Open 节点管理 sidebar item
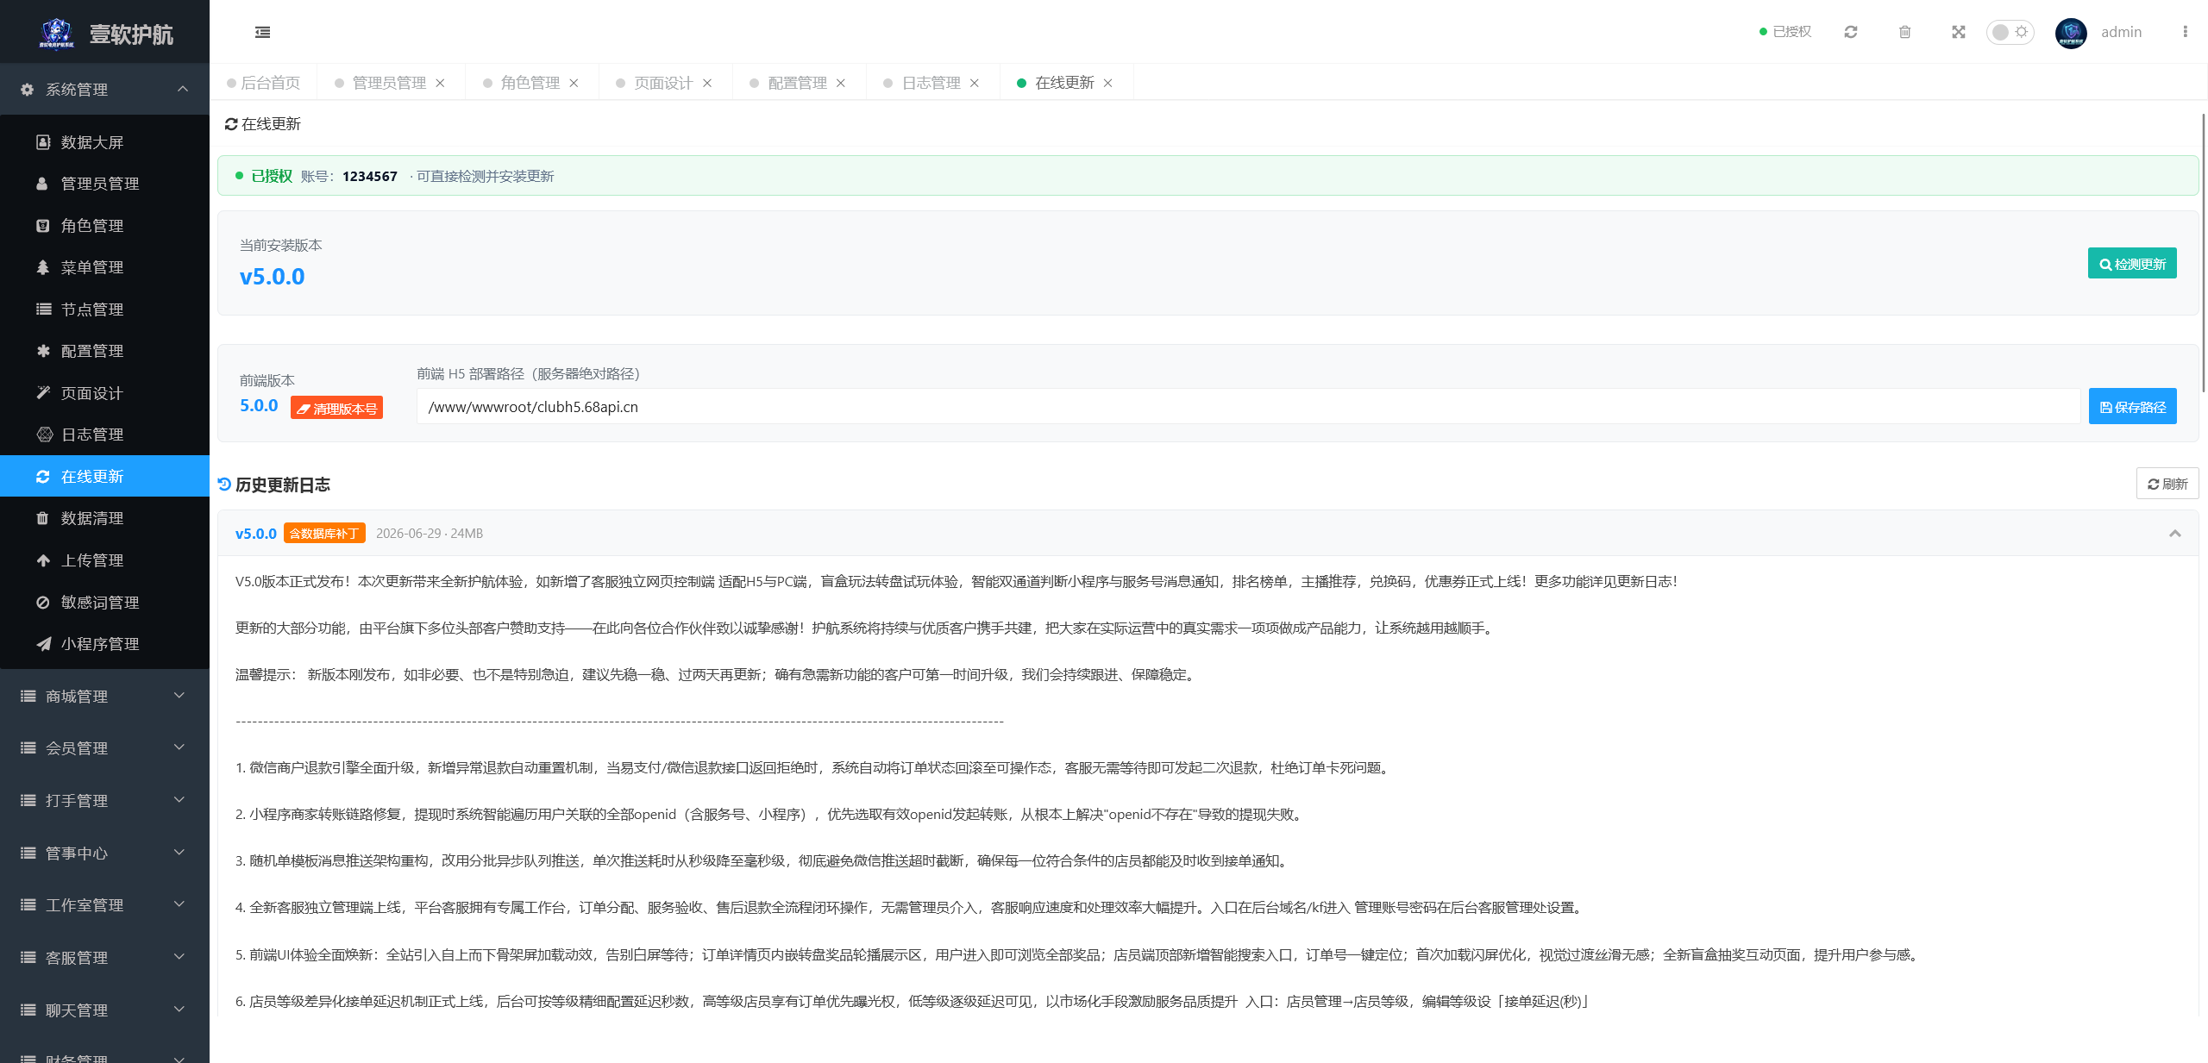 tap(104, 310)
